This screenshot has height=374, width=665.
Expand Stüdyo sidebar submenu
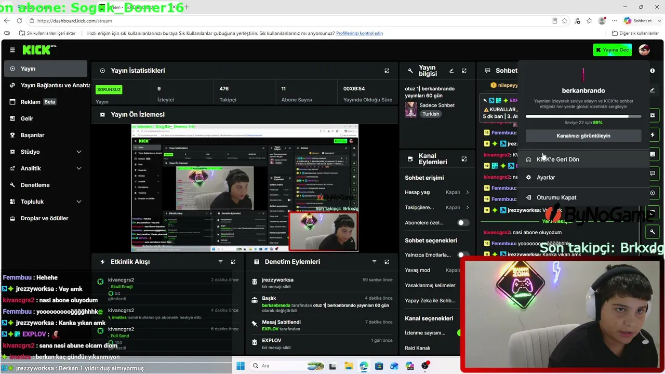coord(79,152)
